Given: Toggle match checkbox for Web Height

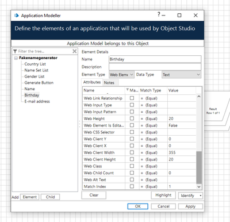Looking at the screenshot, I should 132,118.
